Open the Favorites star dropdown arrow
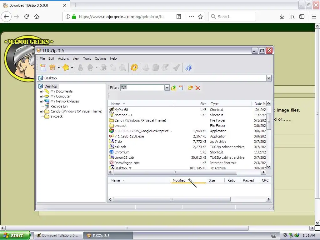320x240 pixels. [x=72, y=67]
